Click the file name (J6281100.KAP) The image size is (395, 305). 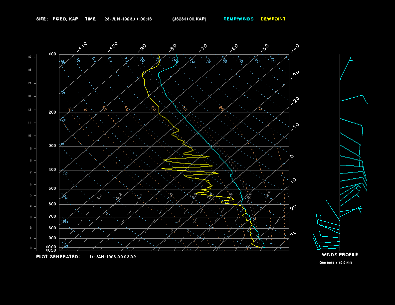(x=189, y=19)
